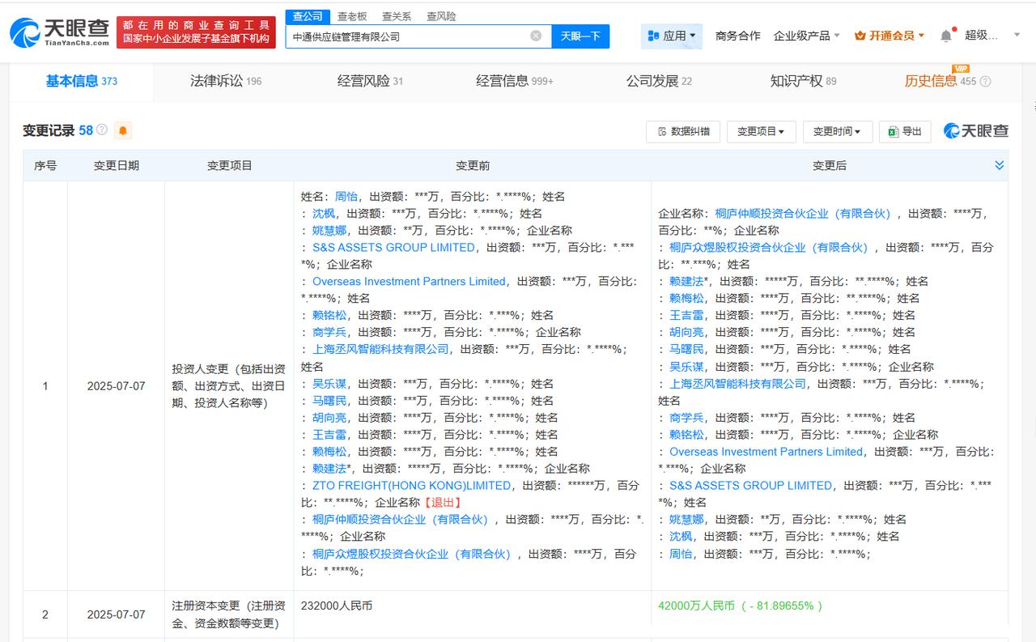This screenshot has height=642, width=1036.
Task: Expand the 企业级产品 dropdown
Action: (x=806, y=36)
